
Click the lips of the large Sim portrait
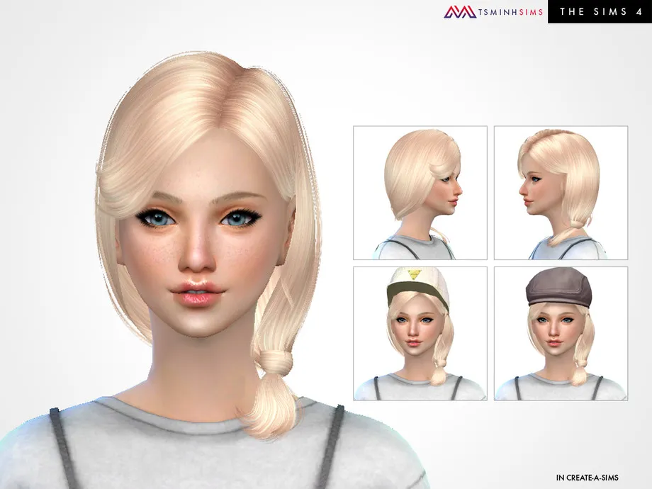tap(196, 294)
